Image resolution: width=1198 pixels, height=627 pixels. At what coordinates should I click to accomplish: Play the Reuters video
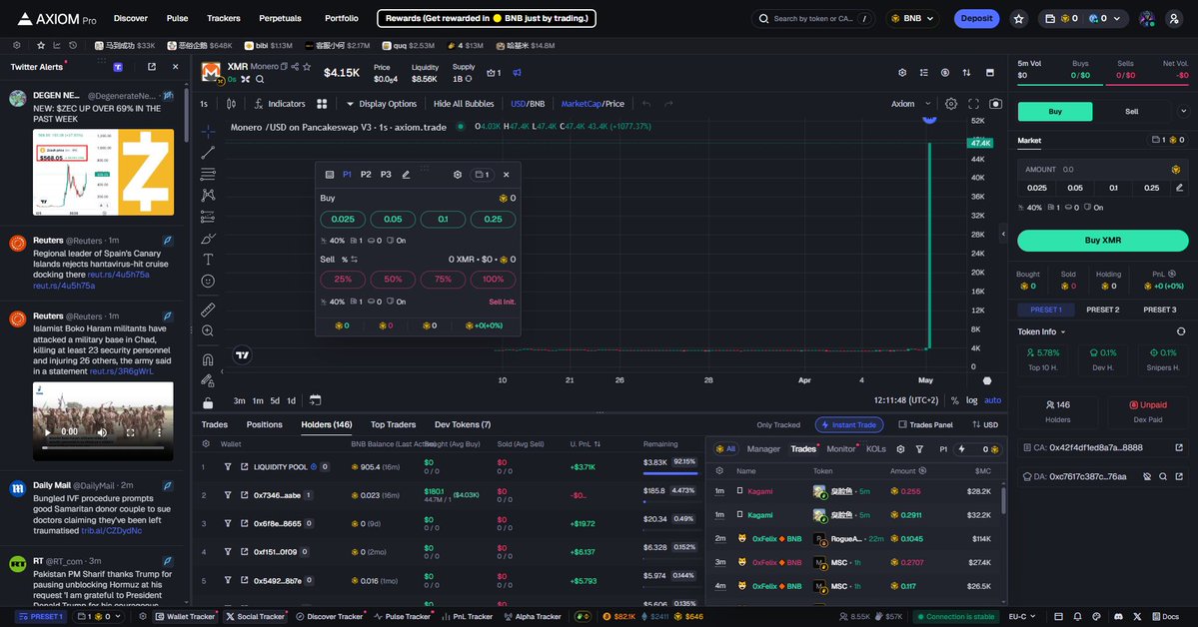click(47, 432)
